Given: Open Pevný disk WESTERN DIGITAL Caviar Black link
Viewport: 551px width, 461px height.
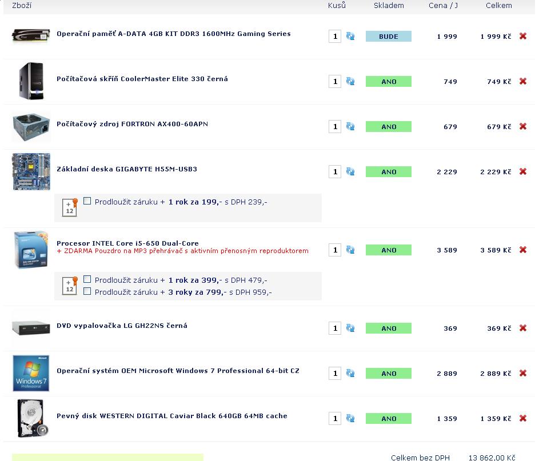Looking at the screenshot, I should (x=172, y=416).
